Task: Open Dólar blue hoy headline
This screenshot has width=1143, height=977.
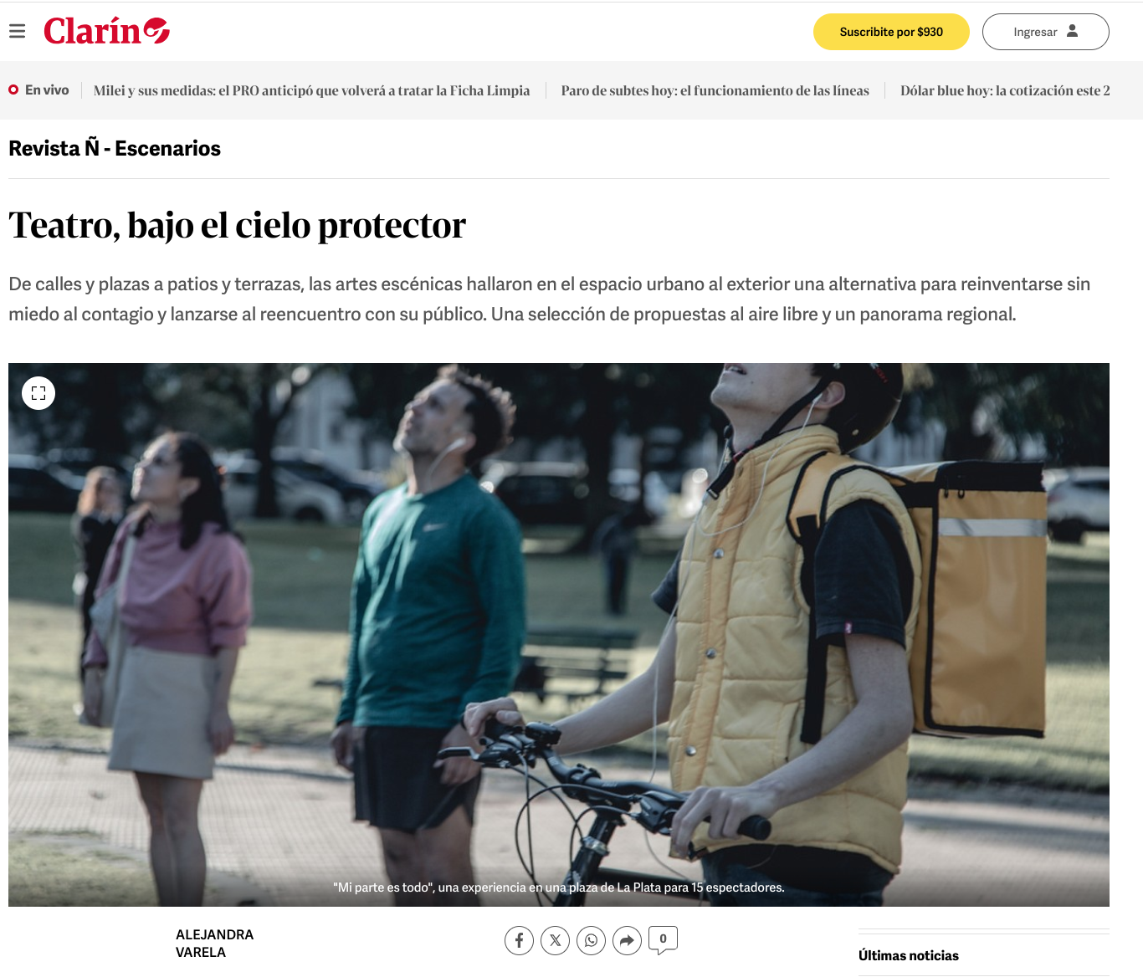Action: pyautogui.click(x=1005, y=90)
